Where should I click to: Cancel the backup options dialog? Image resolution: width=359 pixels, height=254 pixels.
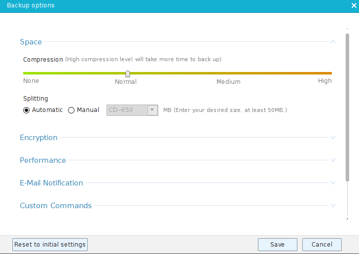(322, 245)
